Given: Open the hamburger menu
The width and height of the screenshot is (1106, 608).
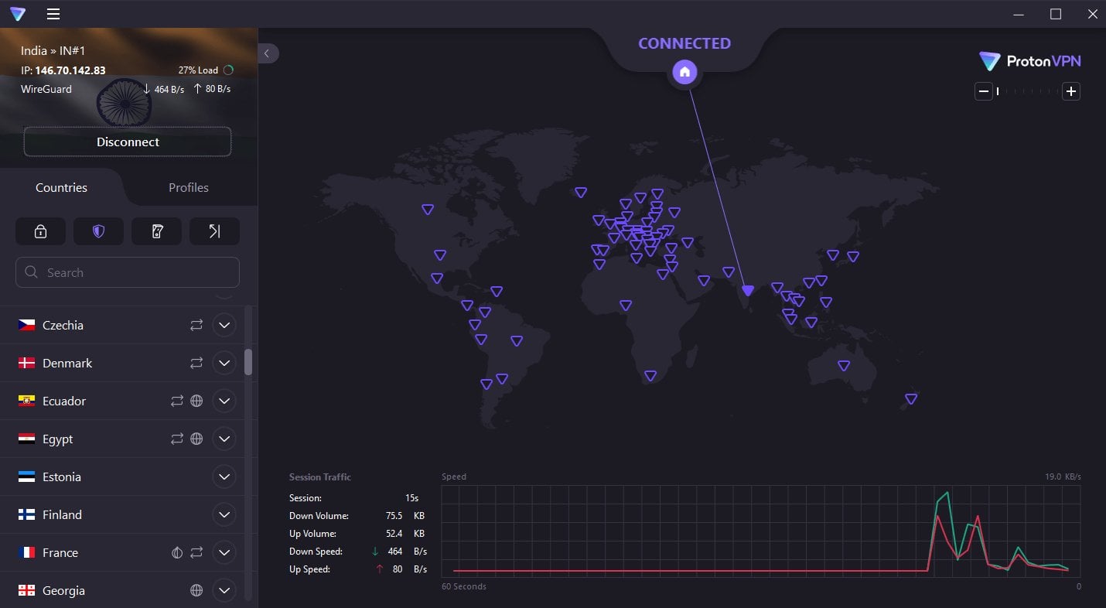Looking at the screenshot, I should tap(53, 14).
